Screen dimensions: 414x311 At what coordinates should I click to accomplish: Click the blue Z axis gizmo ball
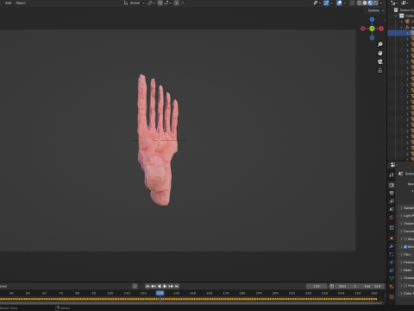click(x=372, y=20)
